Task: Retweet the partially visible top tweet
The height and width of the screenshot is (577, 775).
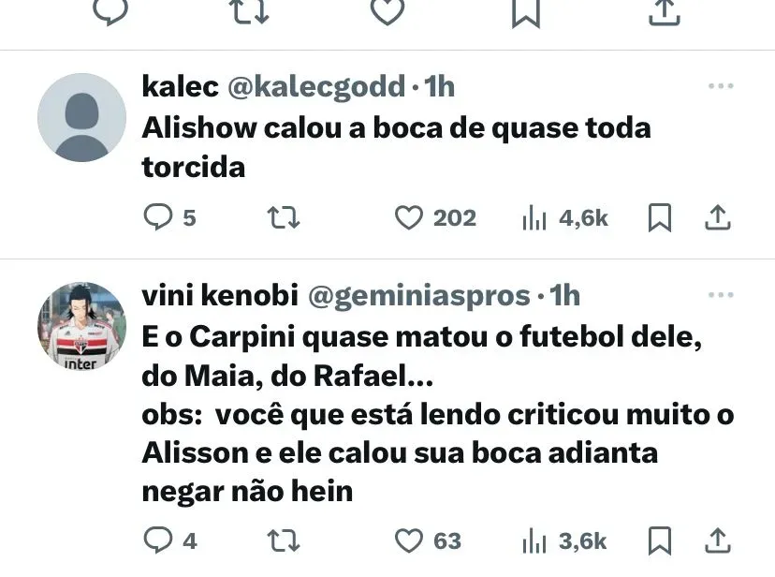Action: click(251, 11)
